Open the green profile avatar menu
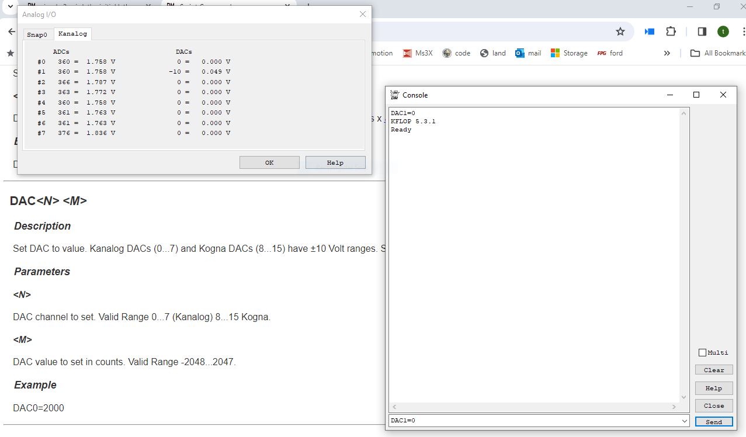This screenshot has height=437, width=746. [723, 32]
